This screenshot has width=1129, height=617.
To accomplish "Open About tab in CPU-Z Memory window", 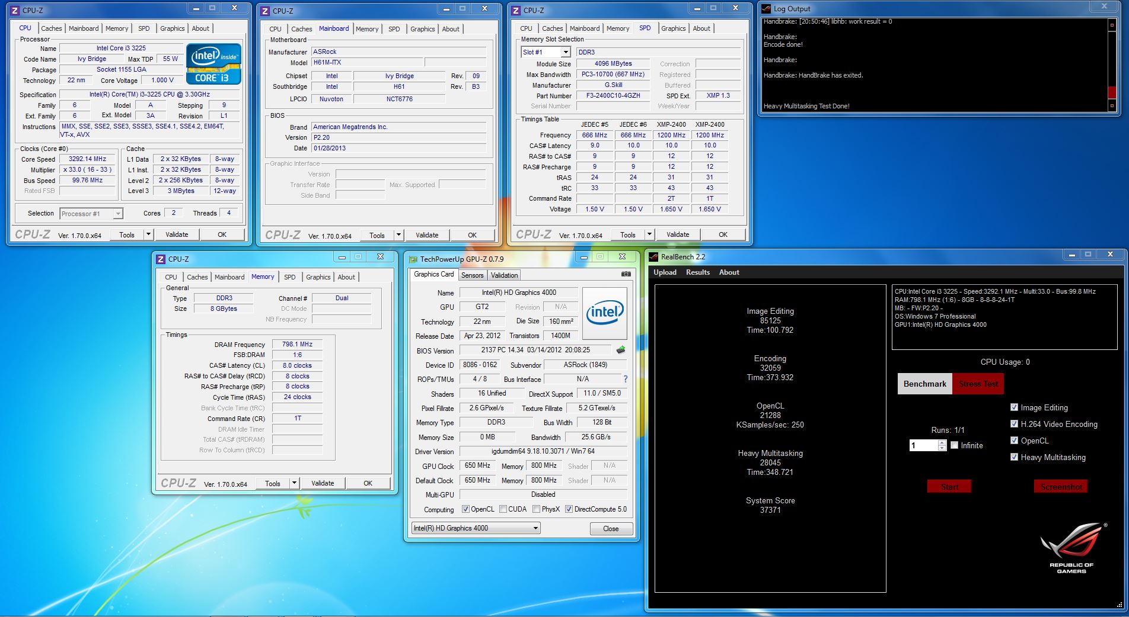I will [x=346, y=277].
